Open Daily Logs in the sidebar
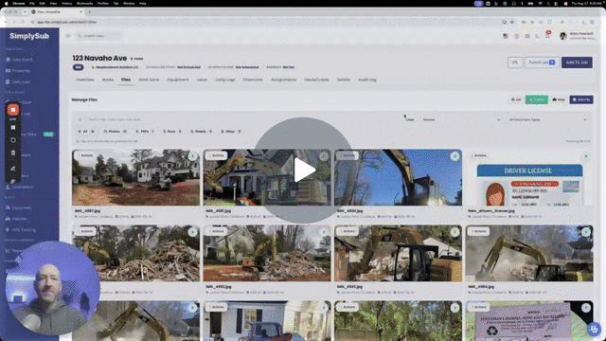 tap(18, 82)
